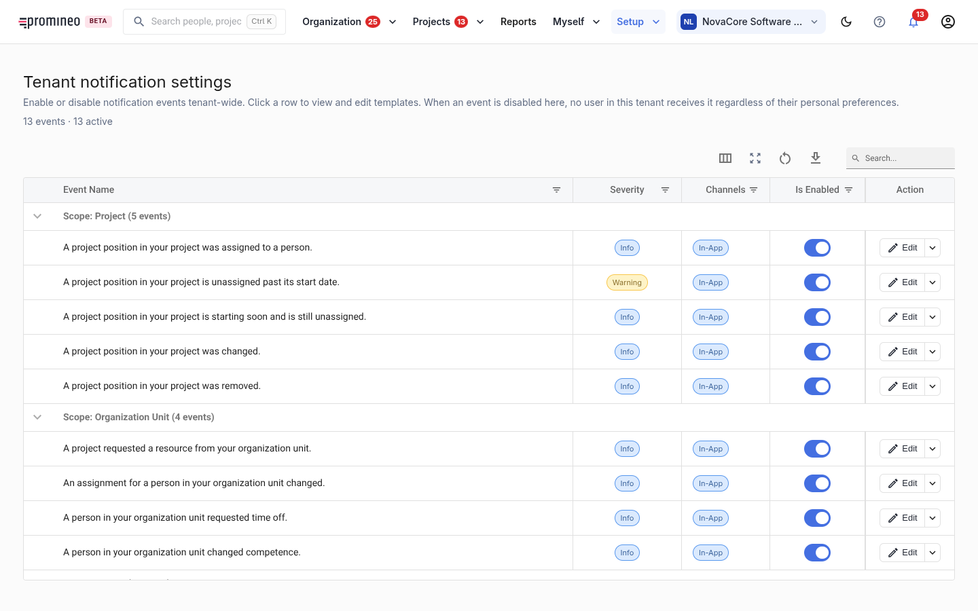Open Edit dropdown arrow for 'requested a resource'
978x611 pixels.
(x=932, y=449)
